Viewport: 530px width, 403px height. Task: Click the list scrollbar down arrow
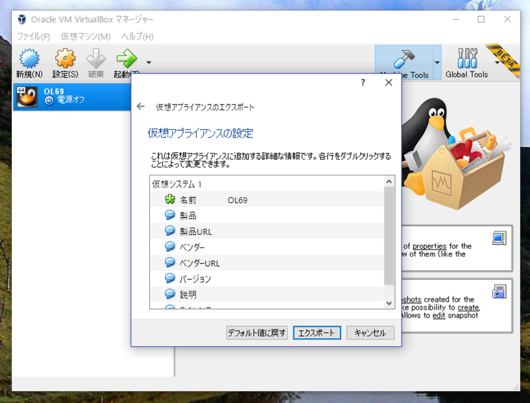(x=389, y=303)
